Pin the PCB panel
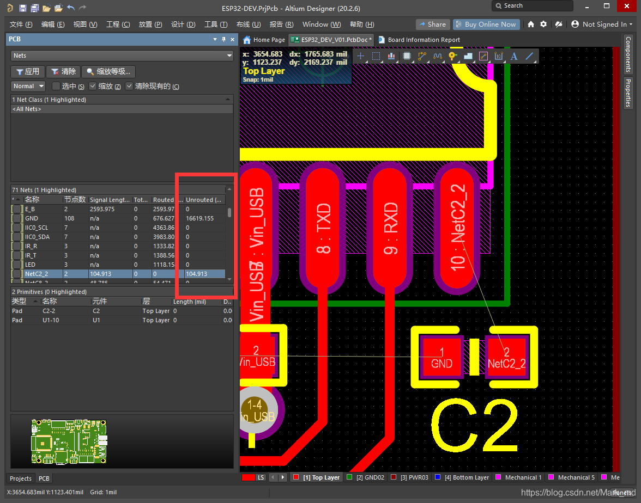The height and width of the screenshot is (503, 641). click(223, 39)
